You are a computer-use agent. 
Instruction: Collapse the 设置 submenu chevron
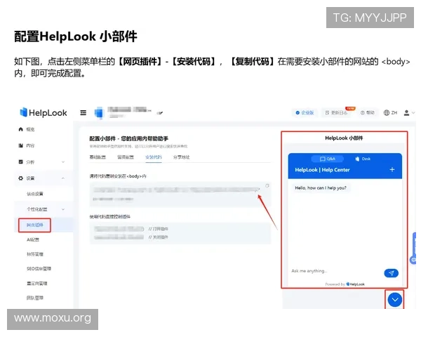(63, 178)
